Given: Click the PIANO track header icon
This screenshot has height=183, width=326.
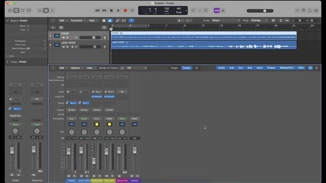Looking at the screenshot, I should tap(57, 36).
